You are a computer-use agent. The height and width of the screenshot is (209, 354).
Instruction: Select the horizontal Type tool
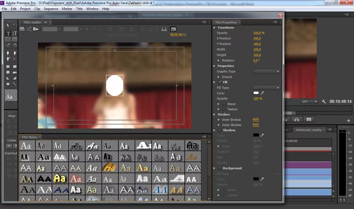8,33
